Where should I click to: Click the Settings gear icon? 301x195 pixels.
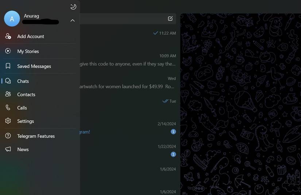click(x=8, y=121)
